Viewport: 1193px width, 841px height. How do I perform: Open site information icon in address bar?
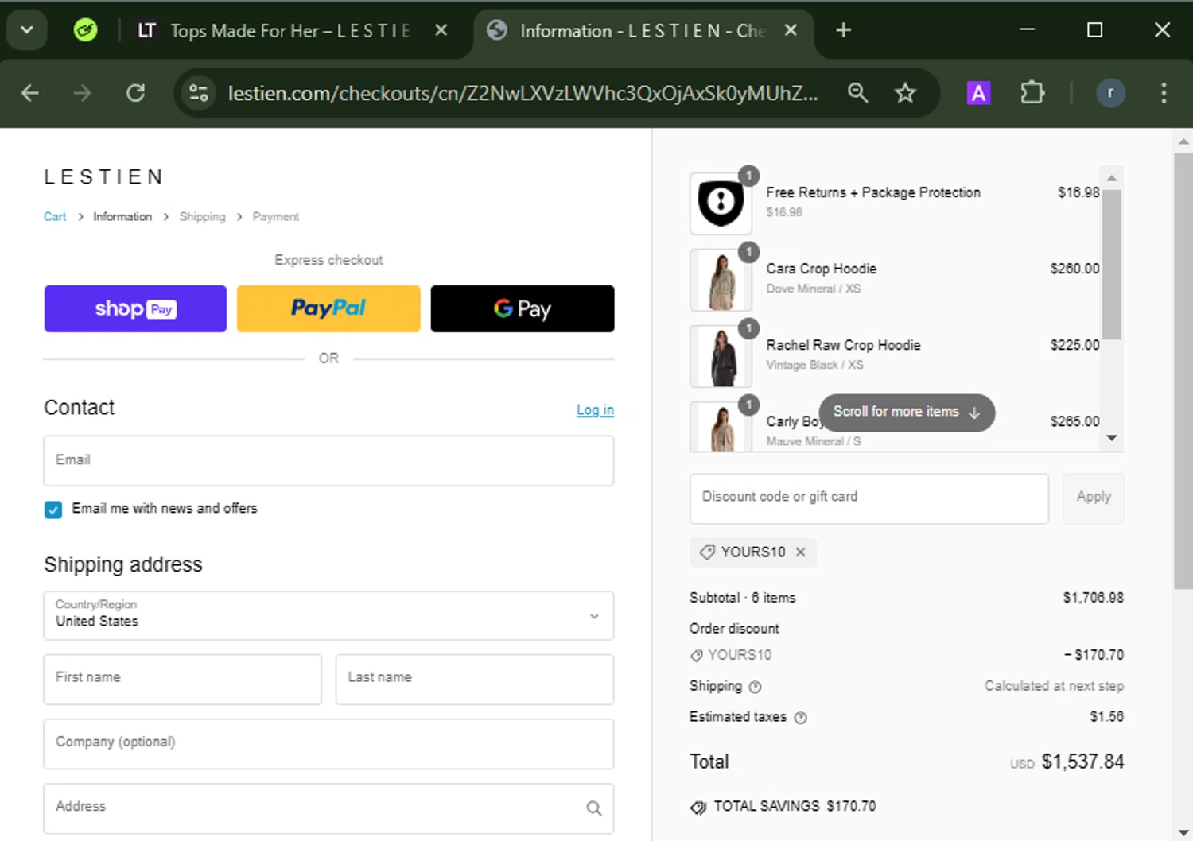(x=199, y=93)
